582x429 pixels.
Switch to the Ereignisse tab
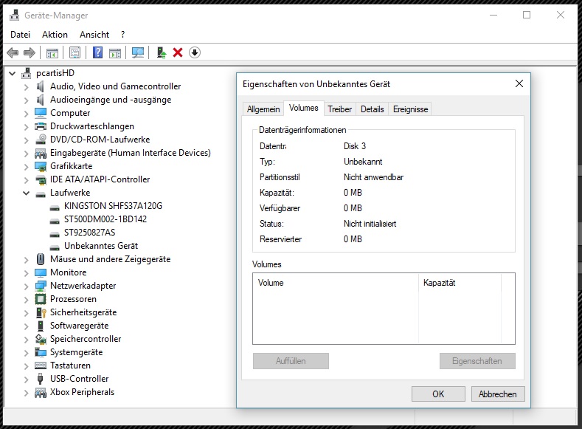click(411, 109)
